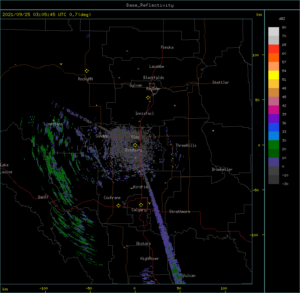Click the Sundre city label
Image resolution: width=300 pixels, height=293 pixels.
click(102, 136)
